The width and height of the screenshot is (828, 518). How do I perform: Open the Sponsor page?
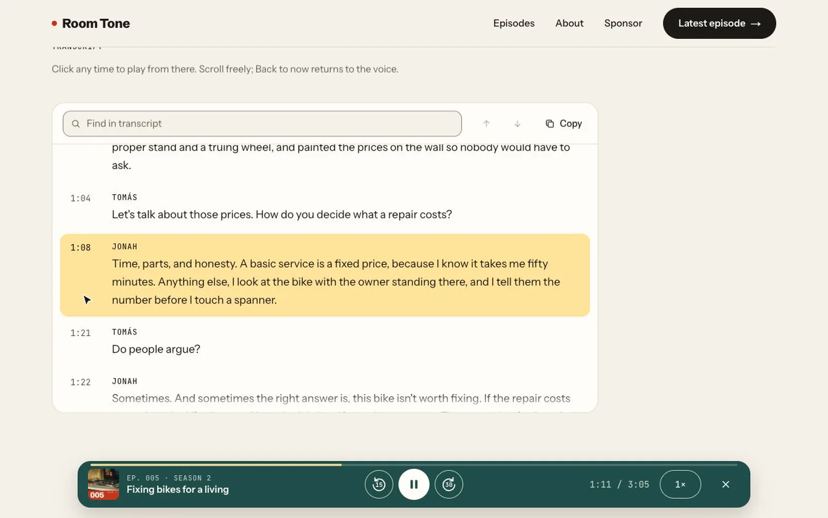click(x=623, y=23)
